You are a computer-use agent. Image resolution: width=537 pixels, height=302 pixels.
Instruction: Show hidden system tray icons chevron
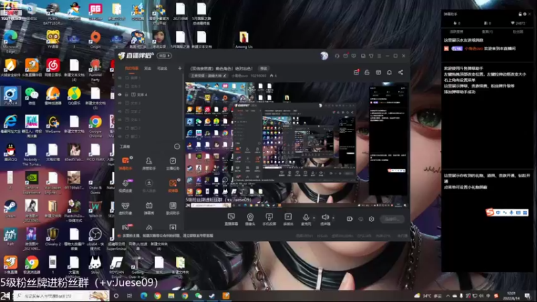tap(448, 296)
